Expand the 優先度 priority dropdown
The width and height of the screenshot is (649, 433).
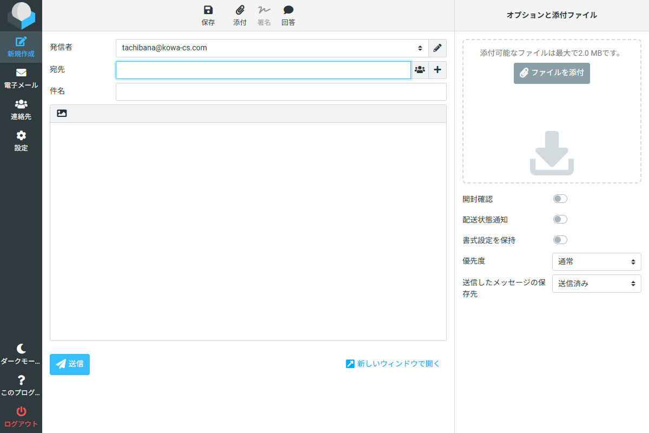pyautogui.click(x=596, y=261)
